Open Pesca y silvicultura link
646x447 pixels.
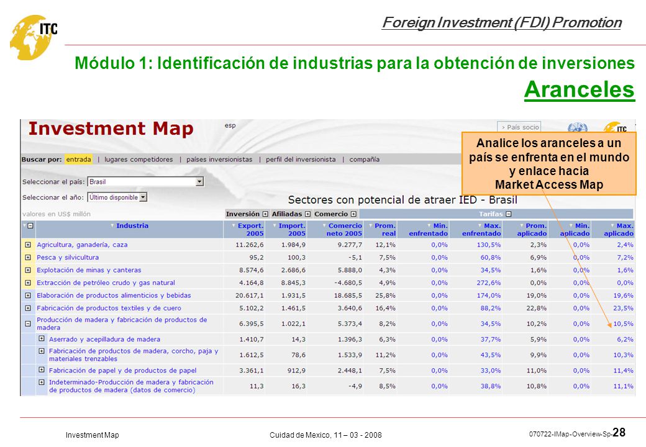coord(68,258)
